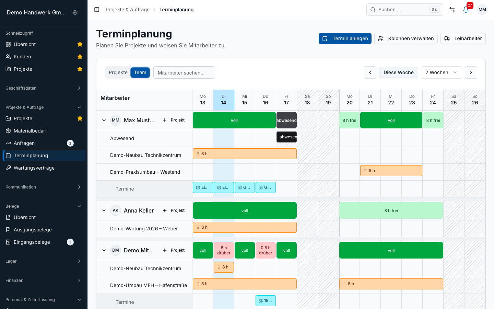Open settings gear next to company name
The height and width of the screenshot is (309, 494).
(x=75, y=12)
